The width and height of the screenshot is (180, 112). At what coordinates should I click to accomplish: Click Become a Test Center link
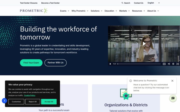click(x=50, y=3)
